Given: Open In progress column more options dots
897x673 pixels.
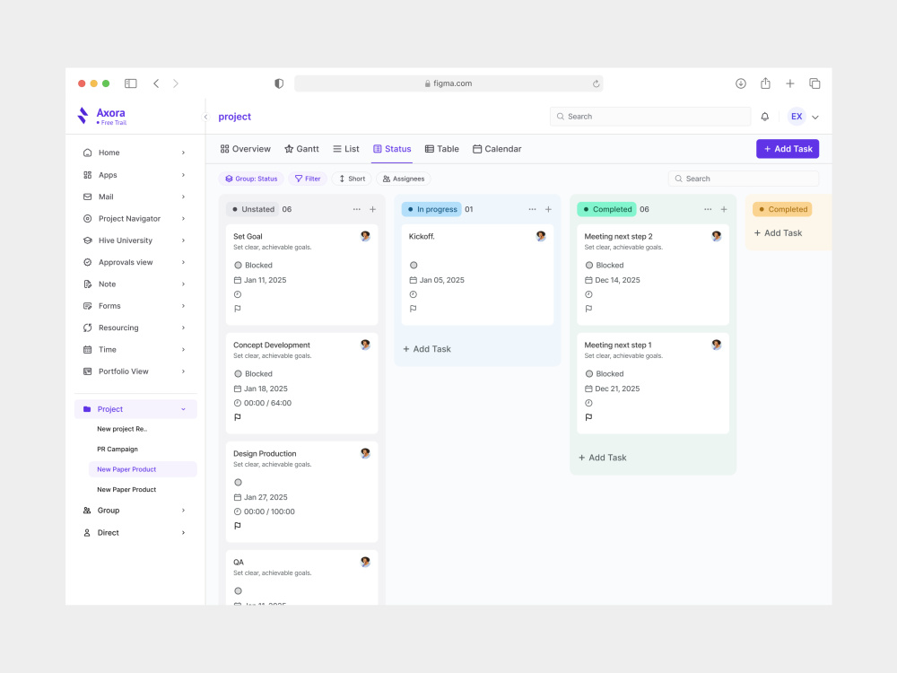Looking at the screenshot, I should 533,209.
